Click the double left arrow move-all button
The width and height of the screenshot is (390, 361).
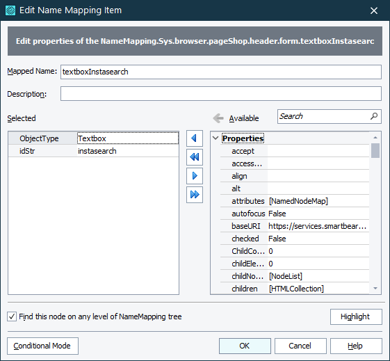pyautogui.click(x=195, y=157)
